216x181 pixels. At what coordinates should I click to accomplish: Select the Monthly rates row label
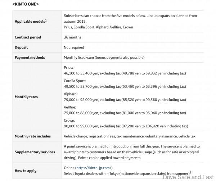coord(26,97)
